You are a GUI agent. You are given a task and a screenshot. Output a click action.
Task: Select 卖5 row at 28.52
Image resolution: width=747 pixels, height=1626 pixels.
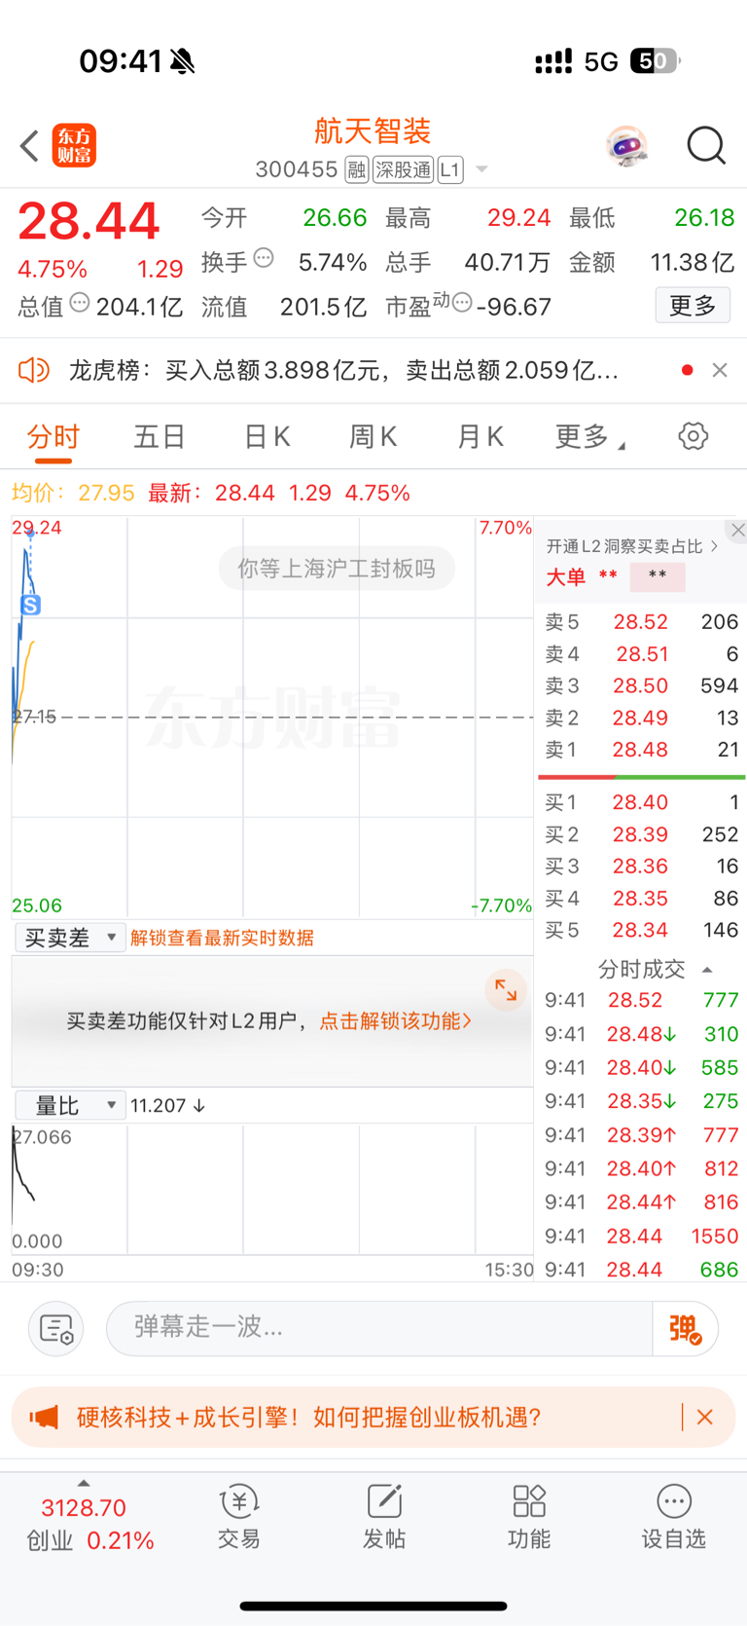click(642, 621)
